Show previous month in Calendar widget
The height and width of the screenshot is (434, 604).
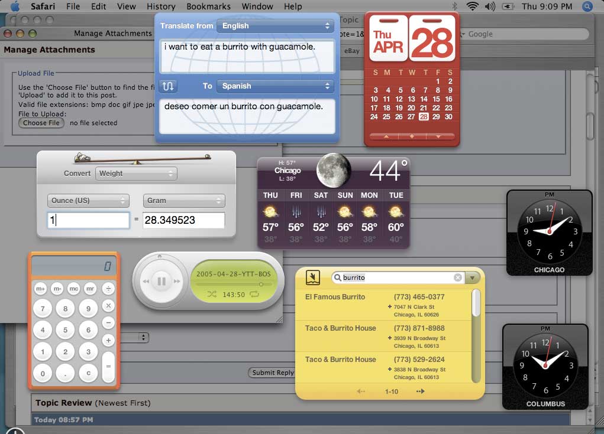point(386,136)
